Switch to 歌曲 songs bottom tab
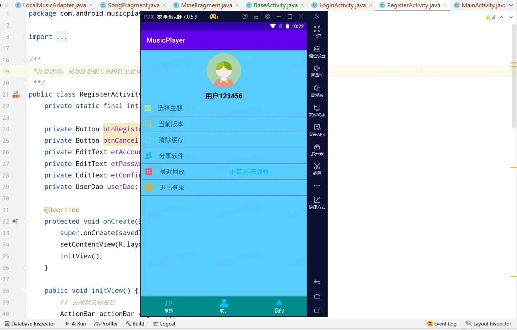517x330 pixels. (x=169, y=306)
